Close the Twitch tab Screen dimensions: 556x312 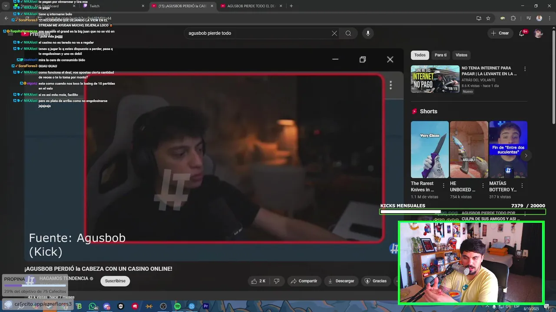[143, 6]
